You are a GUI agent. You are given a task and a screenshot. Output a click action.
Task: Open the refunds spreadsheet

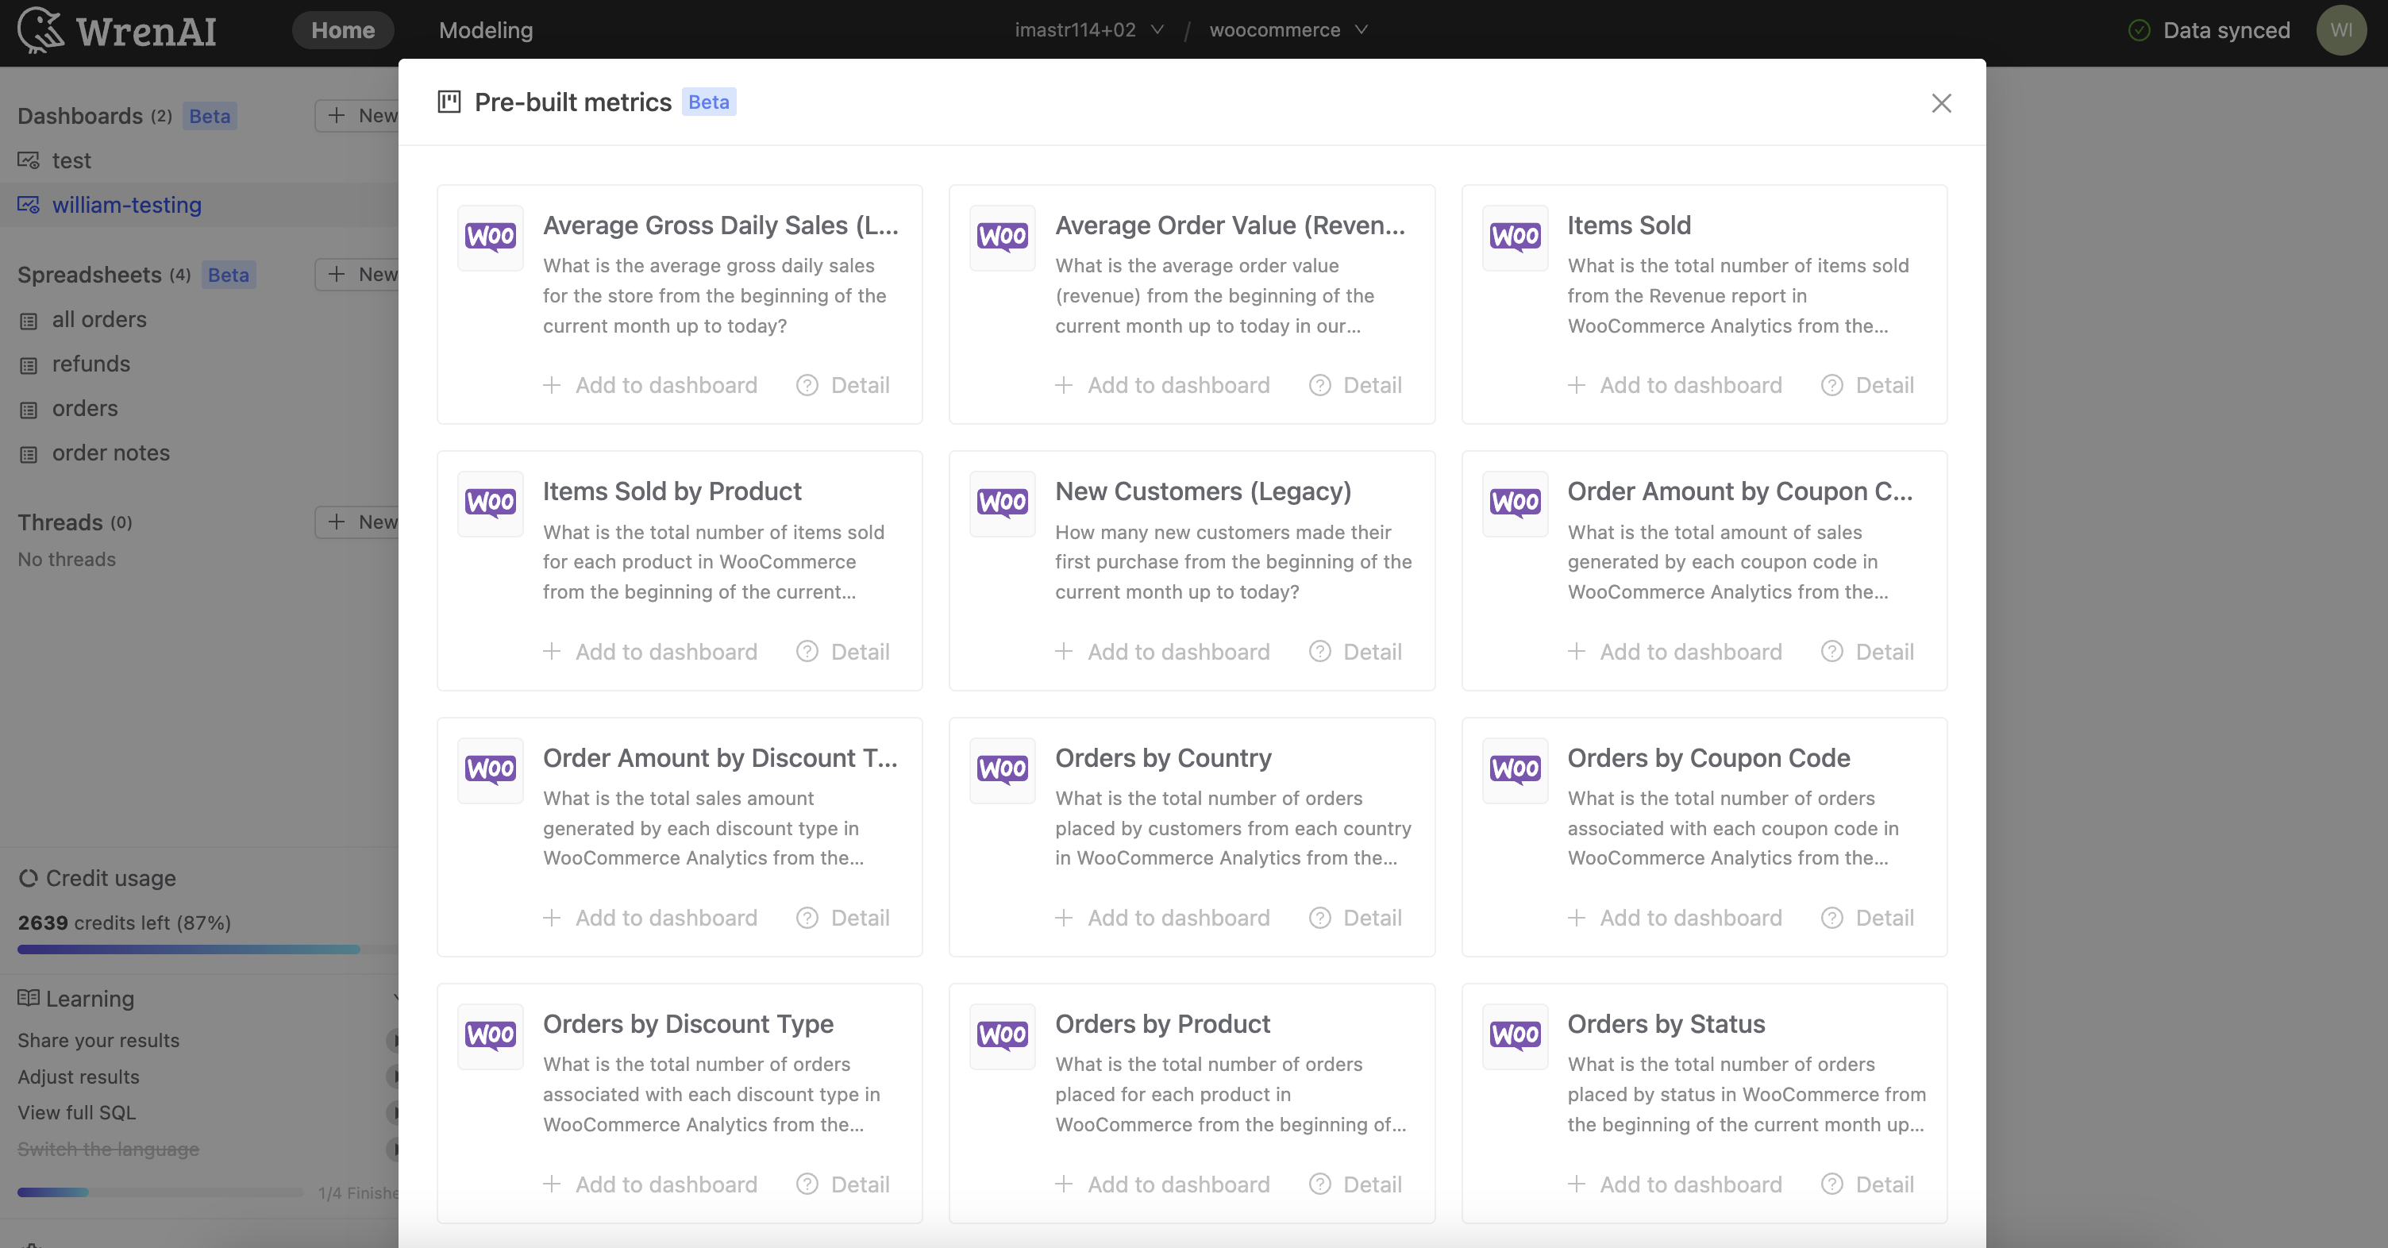pos(199,364)
